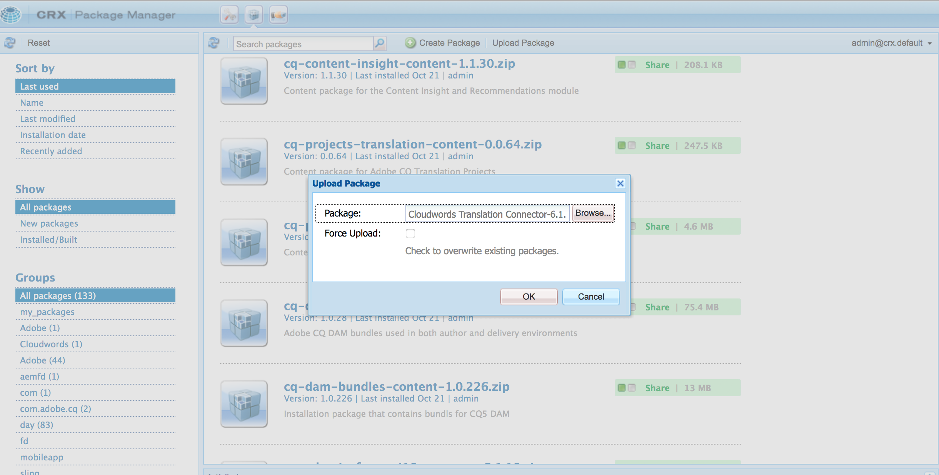Sort packages by Last modified
Image resolution: width=939 pixels, height=475 pixels.
click(x=48, y=119)
